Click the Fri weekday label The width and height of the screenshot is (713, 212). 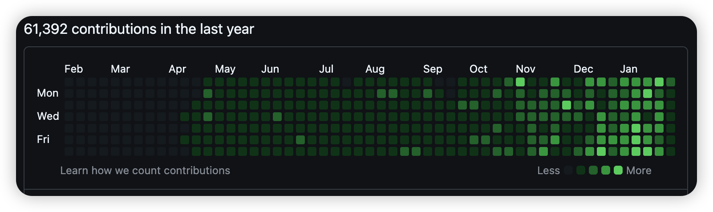click(43, 139)
